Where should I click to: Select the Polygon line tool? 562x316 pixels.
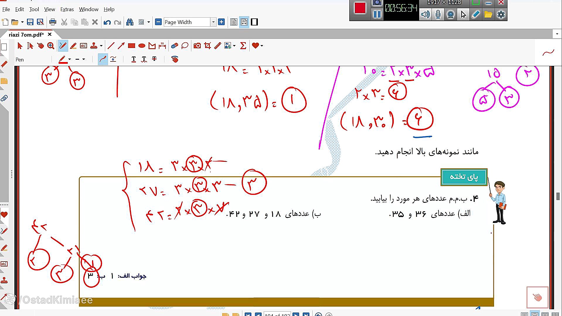pos(152,46)
